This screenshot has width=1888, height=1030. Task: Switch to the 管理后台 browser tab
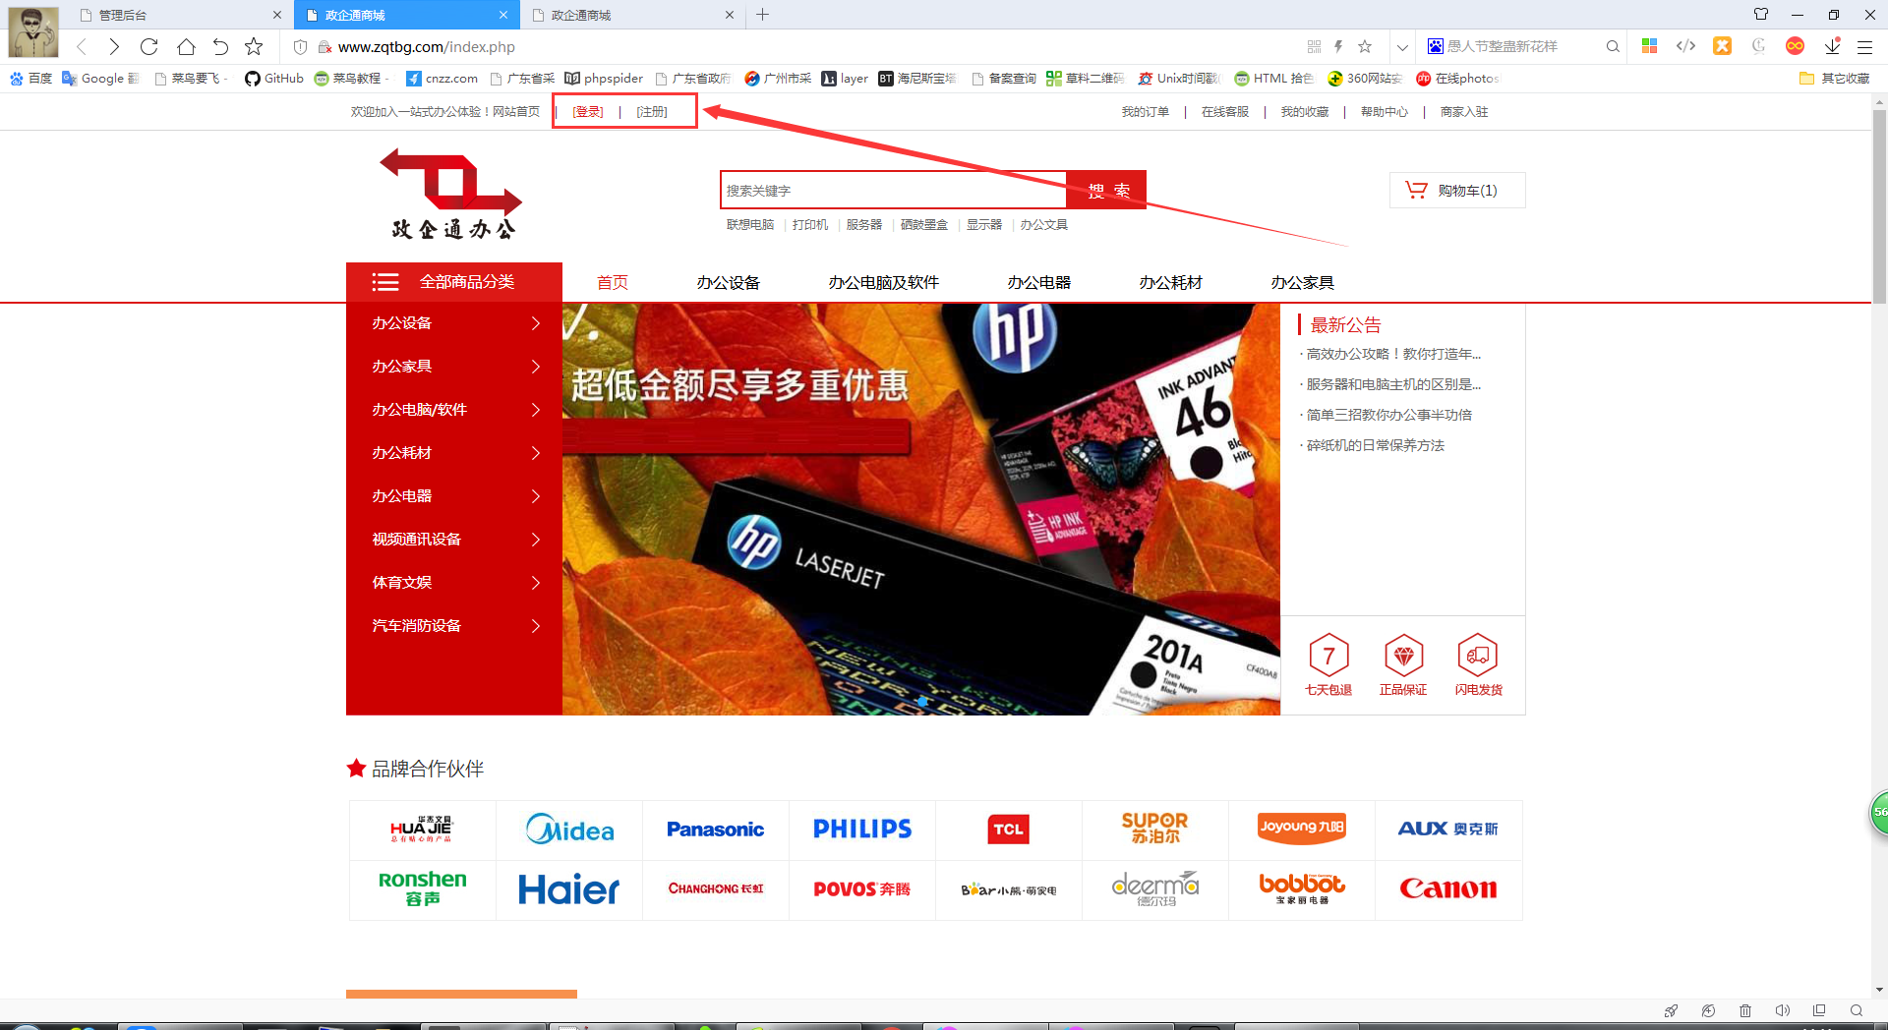tap(177, 15)
